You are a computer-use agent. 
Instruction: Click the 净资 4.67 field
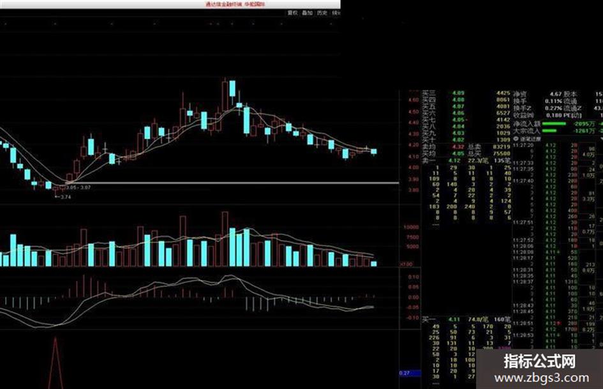(538, 94)
